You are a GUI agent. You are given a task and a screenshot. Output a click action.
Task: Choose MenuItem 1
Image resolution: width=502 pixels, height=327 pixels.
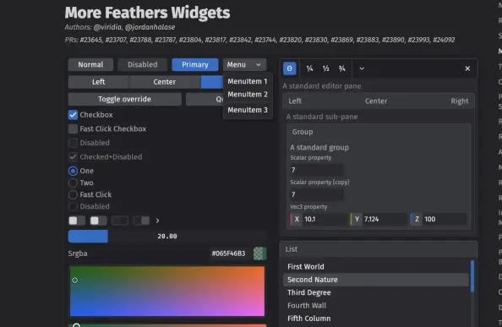pyautogui.click(x=248, y=81)
